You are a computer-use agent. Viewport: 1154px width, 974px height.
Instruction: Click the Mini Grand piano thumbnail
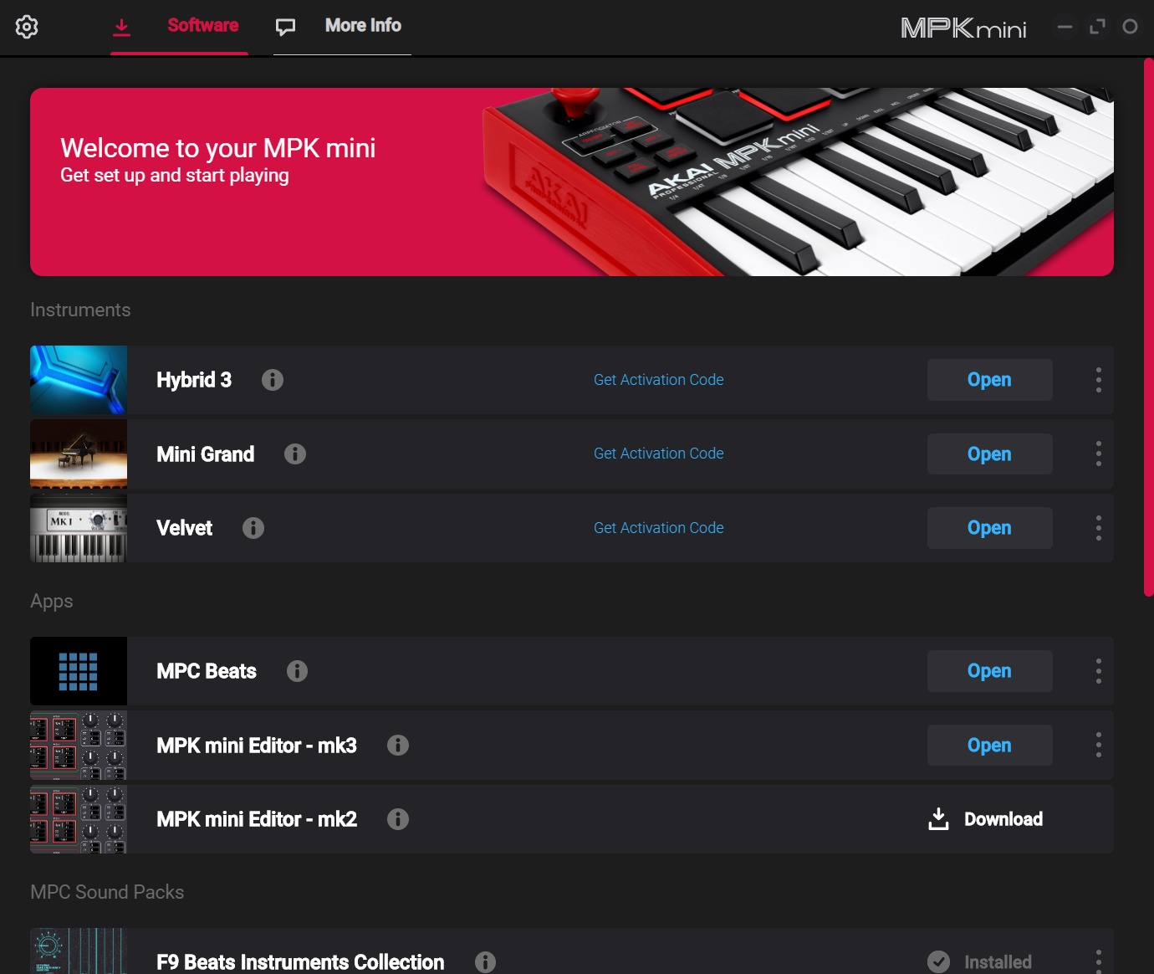79,454
